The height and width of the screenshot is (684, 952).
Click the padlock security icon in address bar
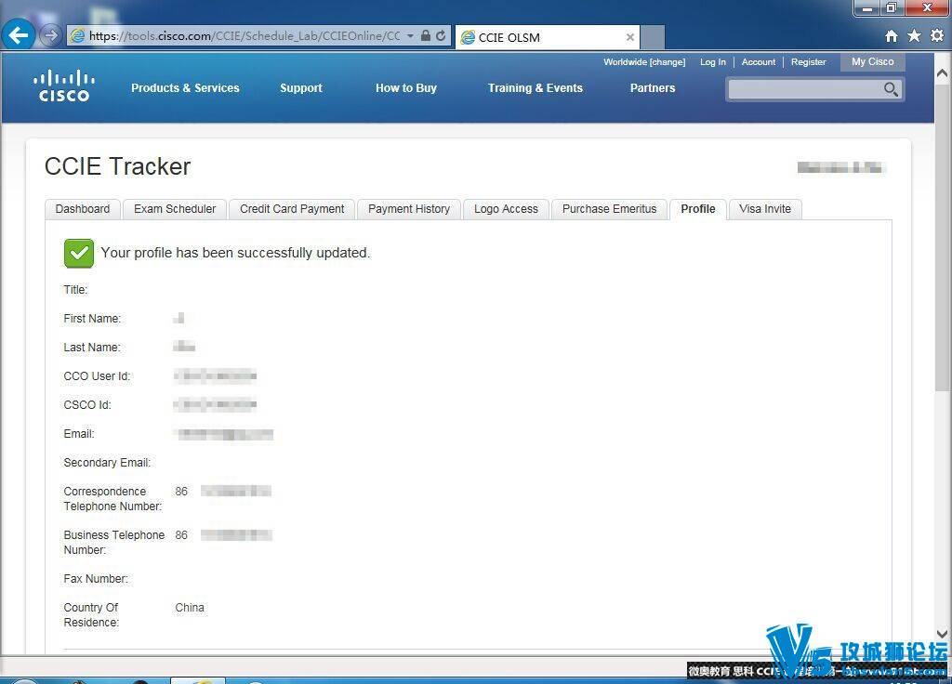pyautogui.click(x=426, y=36)
